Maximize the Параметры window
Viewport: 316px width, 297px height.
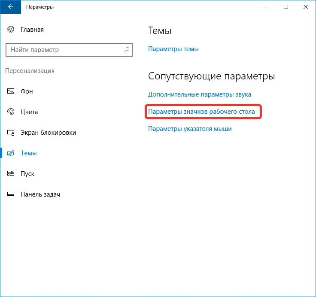click(x=286, y=7)
